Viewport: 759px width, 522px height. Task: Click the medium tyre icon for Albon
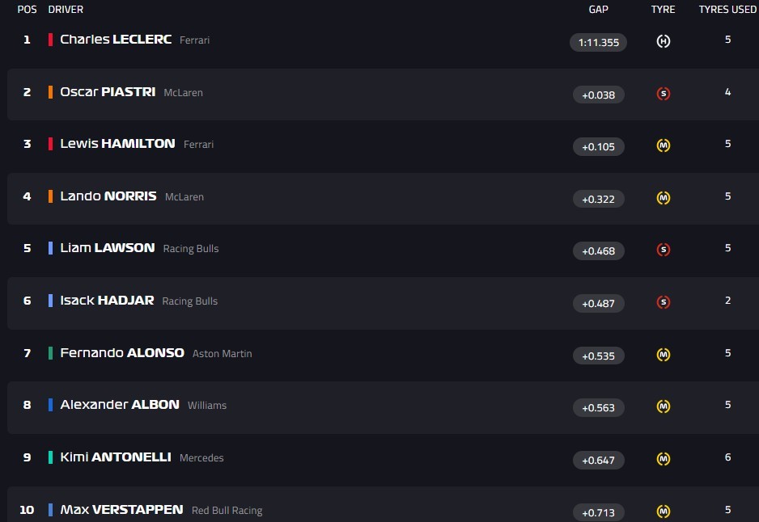(x=664, y=406)
